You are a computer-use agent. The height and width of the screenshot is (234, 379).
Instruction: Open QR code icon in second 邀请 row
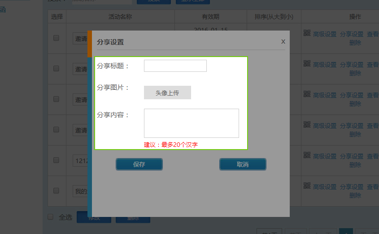(307, 63)
